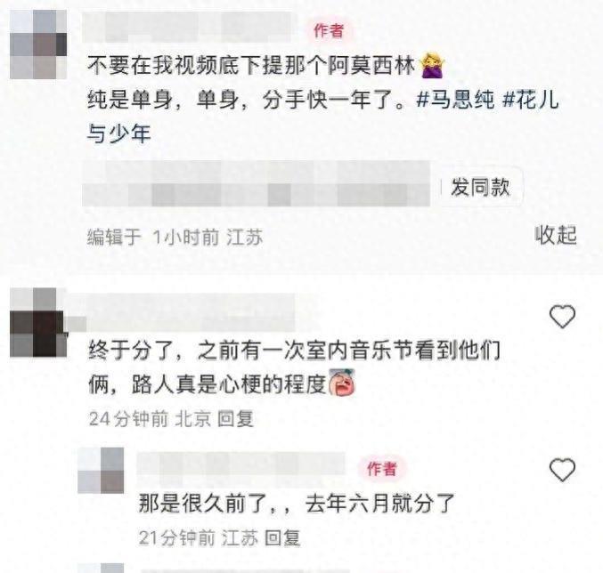Select the reply text 去年六月就分了
603x573 pixels.
380,504
